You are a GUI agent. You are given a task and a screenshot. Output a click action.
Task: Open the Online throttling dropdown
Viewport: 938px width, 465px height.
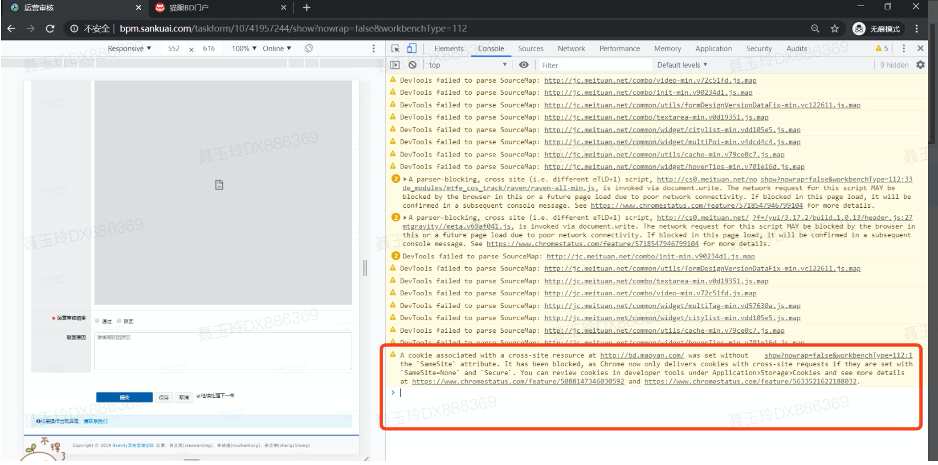click(277, 48)
